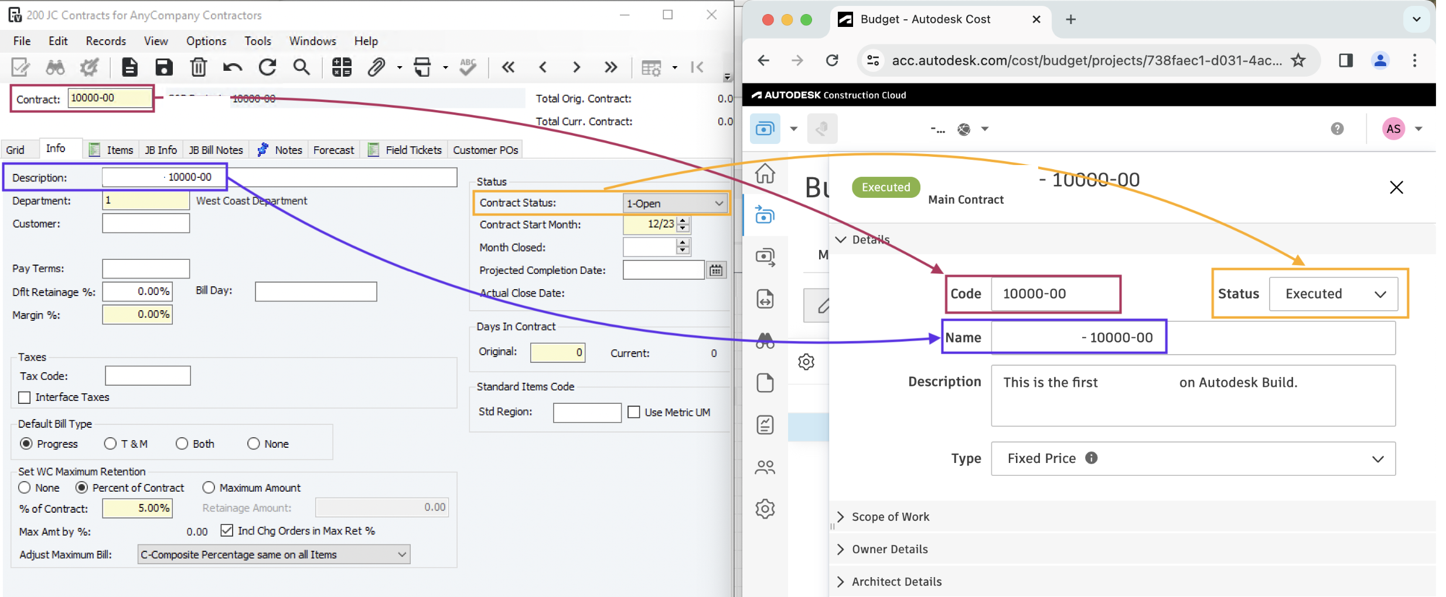Save the contract record with floppy icon
This screenshot has width=1446, height=597.
(x=163, y=67)
